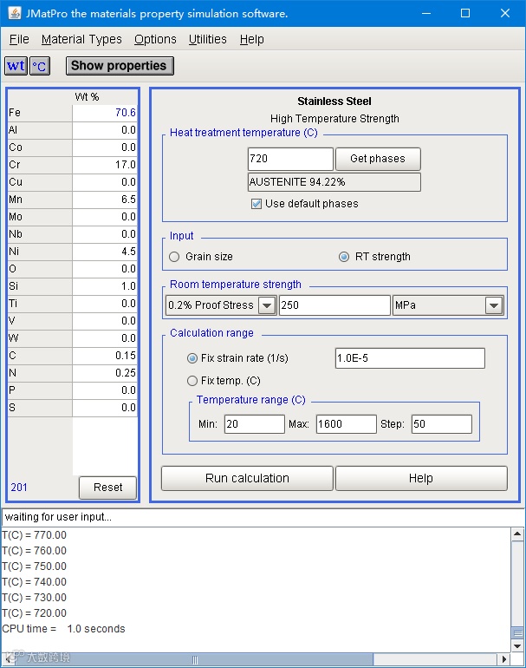Click the Step field showing 50
The width and height of the screenshot is (526, 668).
[442, 424]
